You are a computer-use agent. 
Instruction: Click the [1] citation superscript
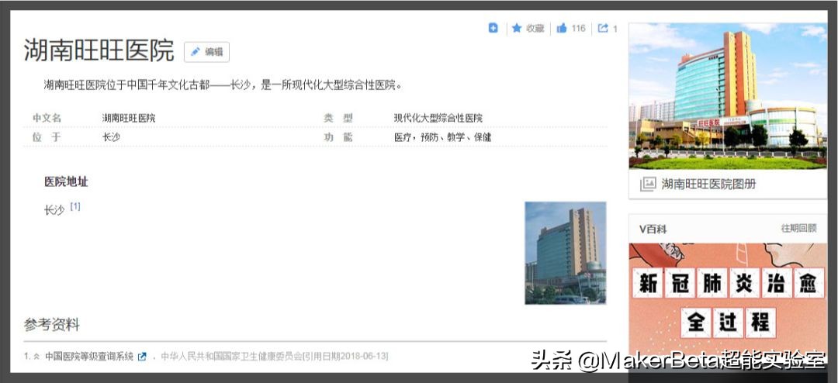coord(75,206)
